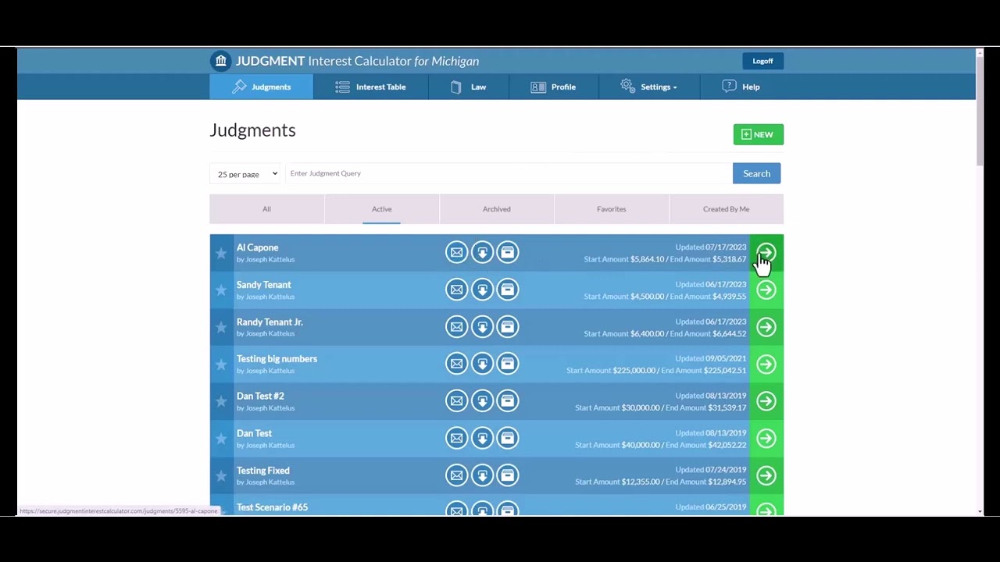
Task: Open Test Scenario #65 name link
Action: 272,507
